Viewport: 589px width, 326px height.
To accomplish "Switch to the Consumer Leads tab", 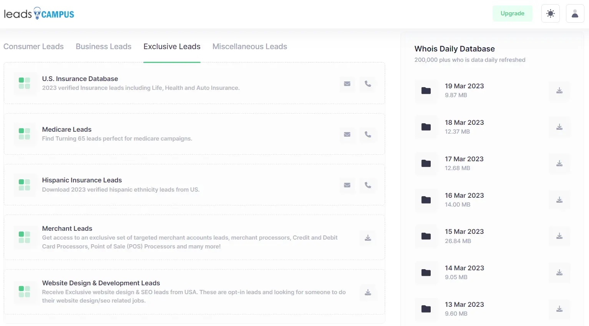I will (33, 46).
